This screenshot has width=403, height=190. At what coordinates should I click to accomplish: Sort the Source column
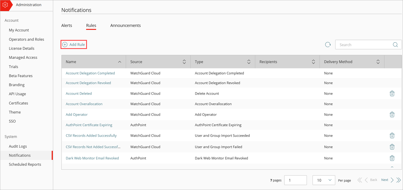pyautogui.click(x=184, y=61)
